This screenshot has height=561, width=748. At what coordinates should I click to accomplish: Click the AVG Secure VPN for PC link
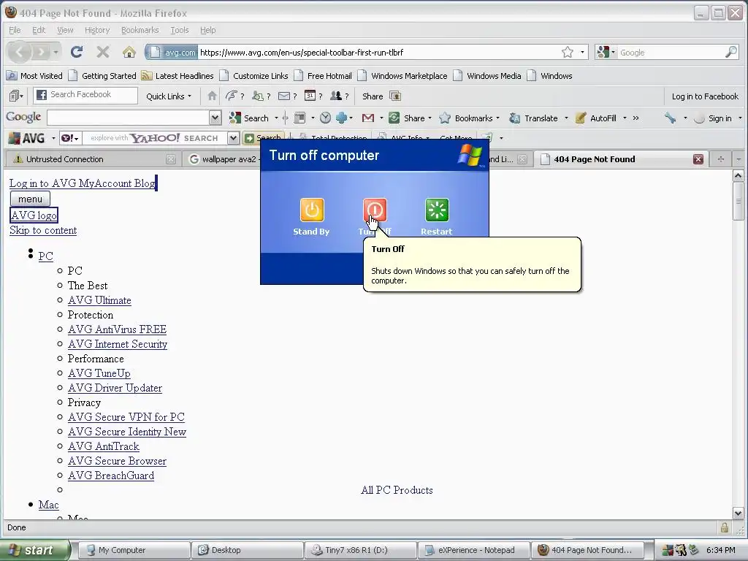[126, 417]
